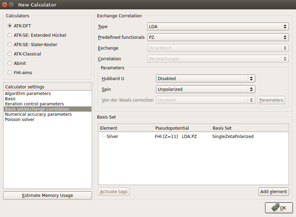Select ATK-SE: Slater-Koster calculator
Screen dimensions: 296x217
click(32, 45)
